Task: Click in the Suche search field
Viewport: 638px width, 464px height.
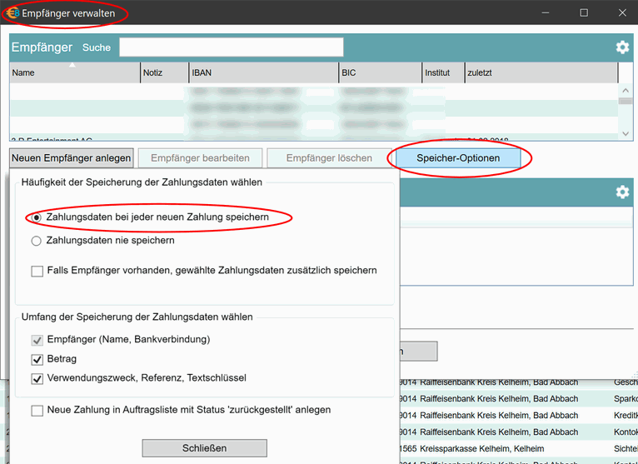Action: coord(231,47)
